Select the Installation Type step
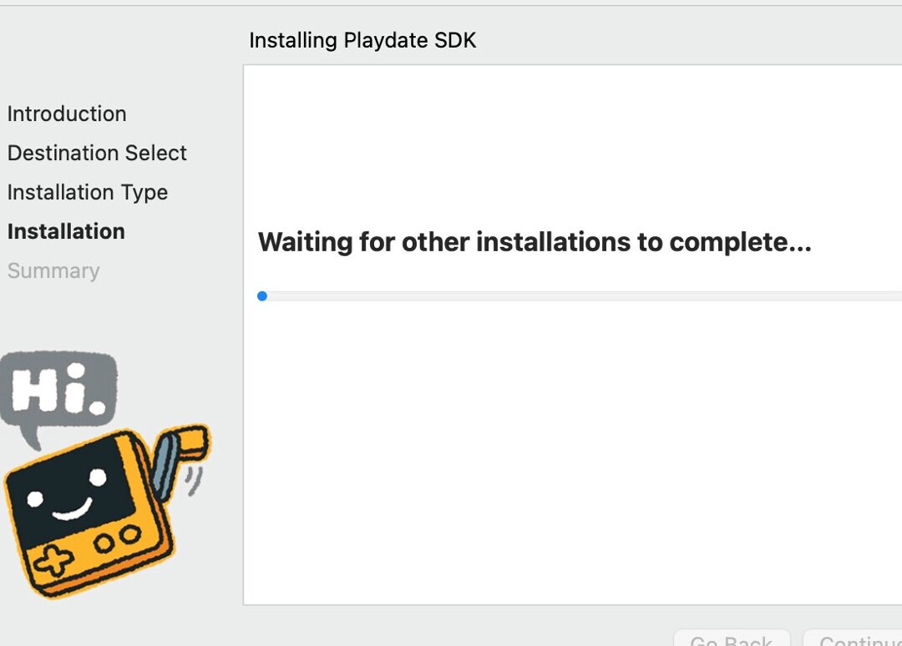This screenshot has height=646, width=902. click(88, 193)
